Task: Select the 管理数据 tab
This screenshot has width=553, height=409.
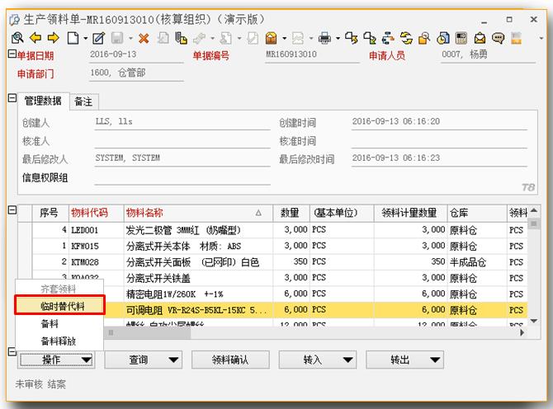Action: point(43,101)
